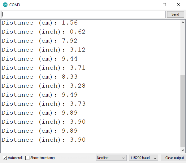Image resolution: width=186 pixels, height=163 pixels.
Task: Click the output line reading 3.12 inch
Action: [x=43, y=50]
